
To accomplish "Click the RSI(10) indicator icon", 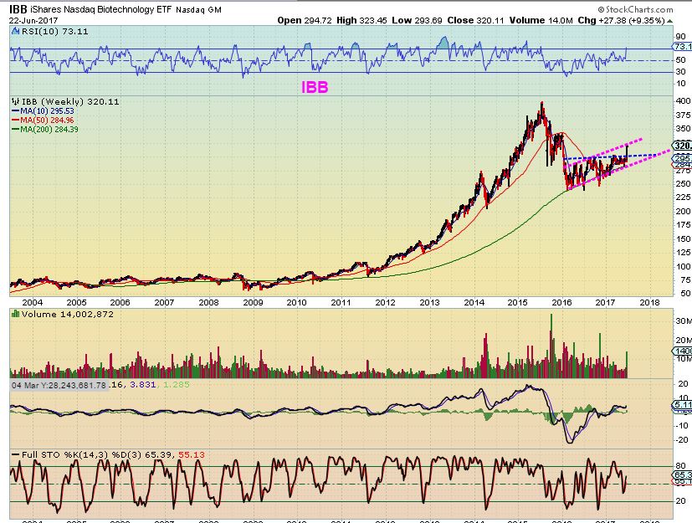I will 15,31.
